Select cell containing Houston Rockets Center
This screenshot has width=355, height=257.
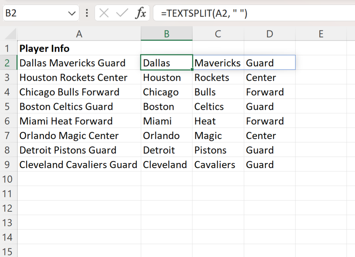[x=79, y=78]
